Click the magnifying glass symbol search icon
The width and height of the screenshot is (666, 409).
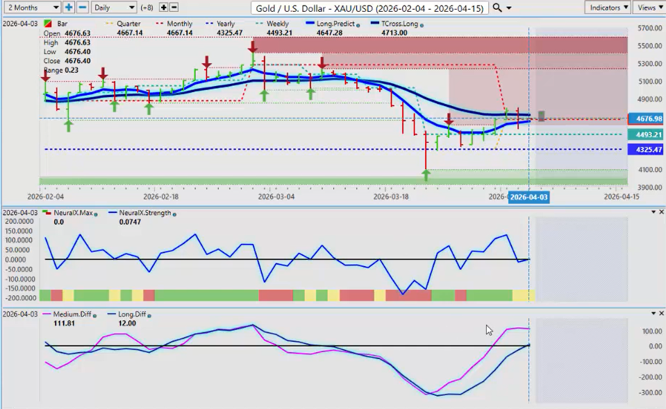(497, 8)
